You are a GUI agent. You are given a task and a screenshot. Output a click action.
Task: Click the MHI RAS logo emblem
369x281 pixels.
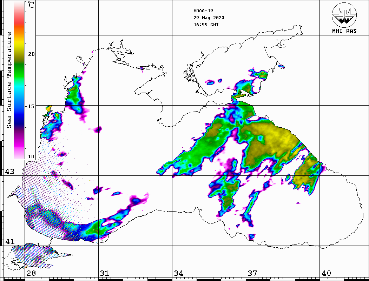pyautogui.click(x=344, y=15)
